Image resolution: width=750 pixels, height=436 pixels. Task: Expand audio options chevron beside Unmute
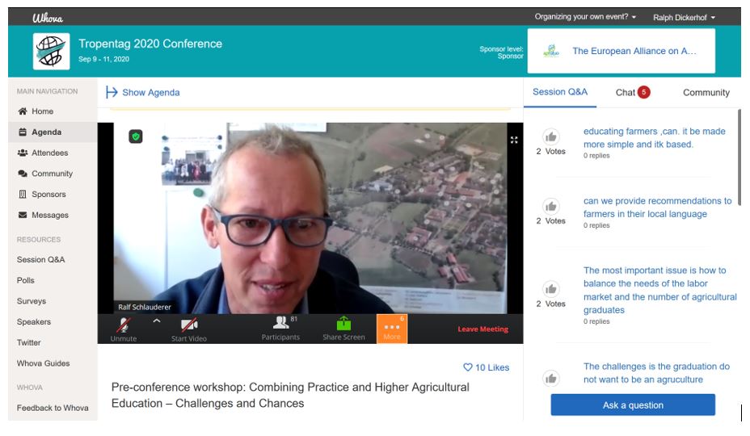pos(157,321)
